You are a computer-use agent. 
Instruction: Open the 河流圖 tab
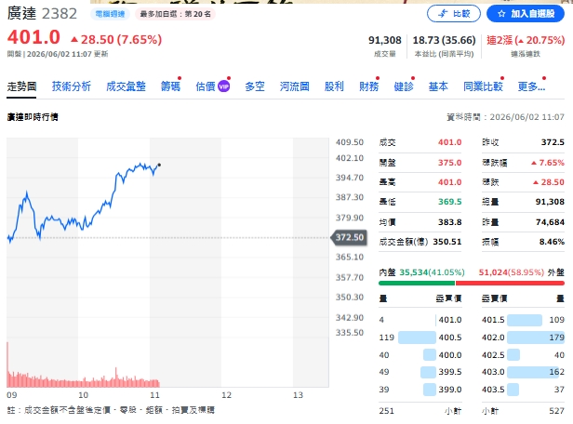[x=295, y=86]
